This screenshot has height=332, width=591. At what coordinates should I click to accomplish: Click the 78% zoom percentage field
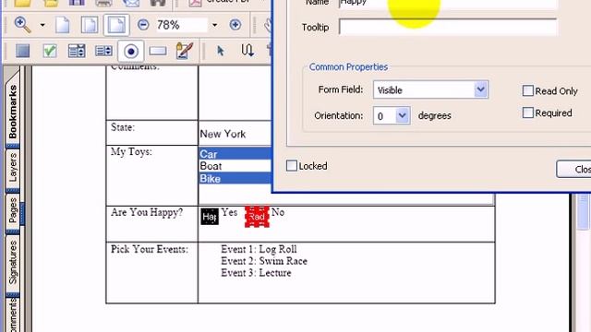[x=181, y=25]
